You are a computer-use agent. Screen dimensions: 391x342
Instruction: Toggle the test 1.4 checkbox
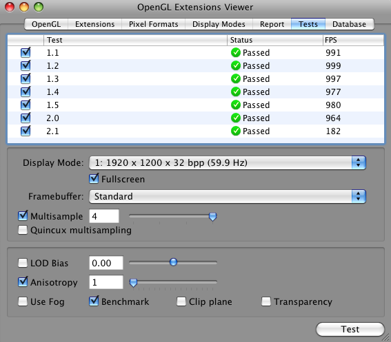click(x=26, y=92)
